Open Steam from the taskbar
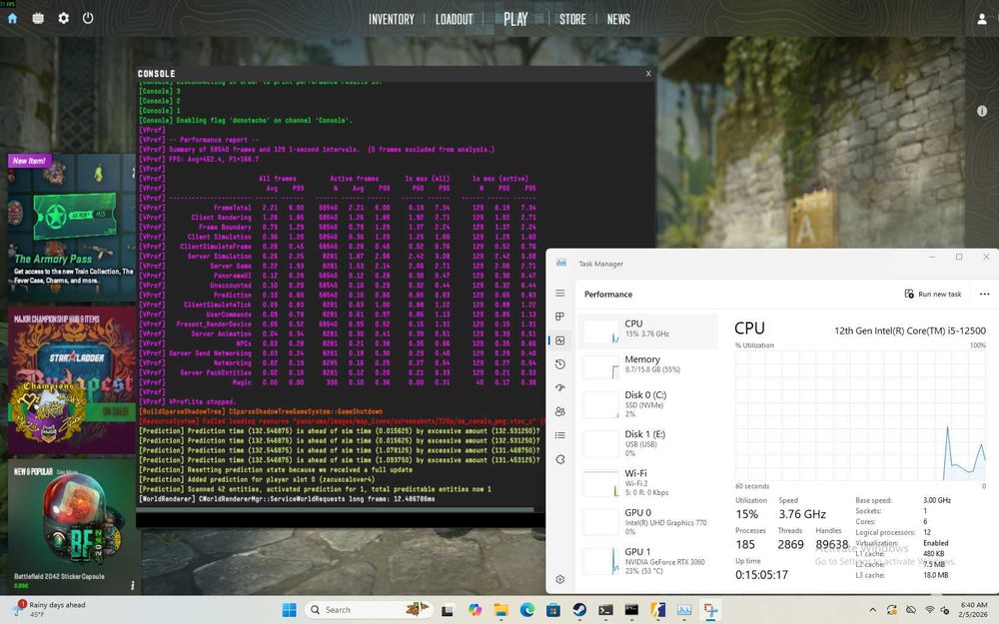This screenshot has height=624, width=999. [579, 610]
